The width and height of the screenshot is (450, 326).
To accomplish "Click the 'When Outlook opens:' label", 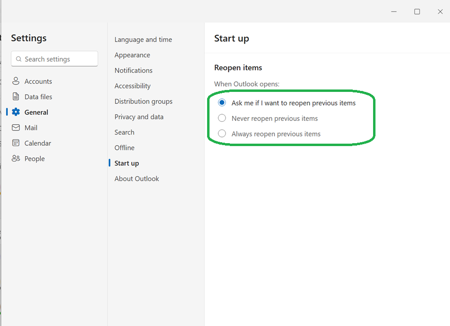I will 247,84.
